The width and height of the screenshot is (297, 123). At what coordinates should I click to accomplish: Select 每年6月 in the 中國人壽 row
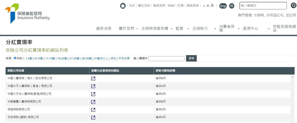tap(161, 78)
